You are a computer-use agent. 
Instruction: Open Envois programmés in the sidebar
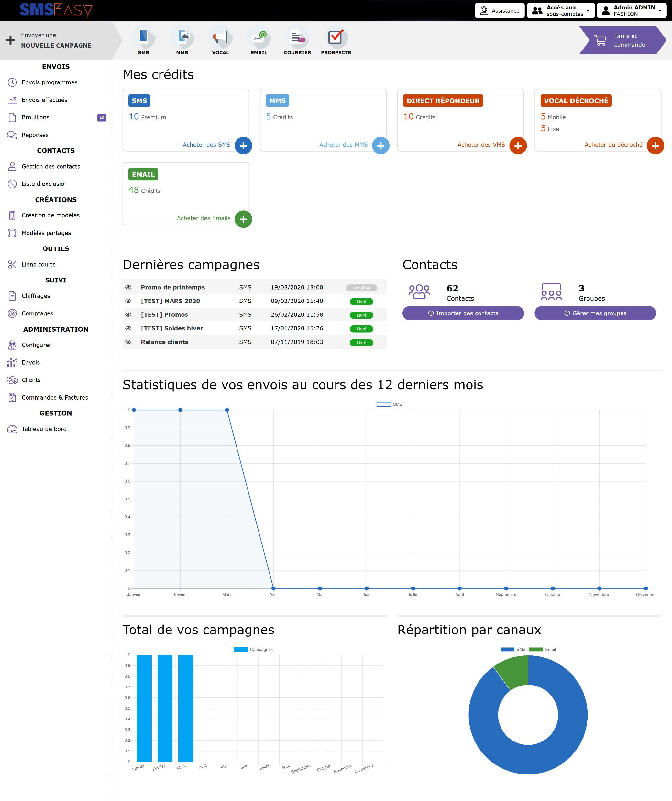click(49, 82)
